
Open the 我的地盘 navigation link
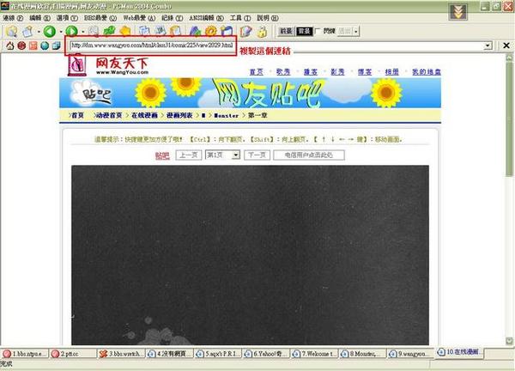pyautogui.click(x=427, y=71)
